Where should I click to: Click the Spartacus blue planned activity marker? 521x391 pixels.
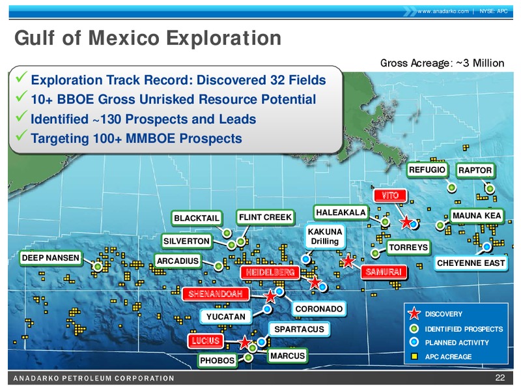point(262,341)
